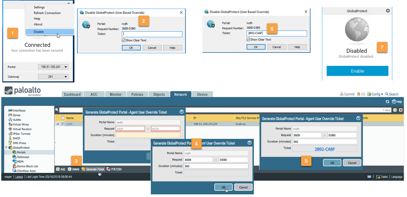407x197 pixels.
Task: Open Virtual Routers in the sidebar
Action: coord(20,129)
